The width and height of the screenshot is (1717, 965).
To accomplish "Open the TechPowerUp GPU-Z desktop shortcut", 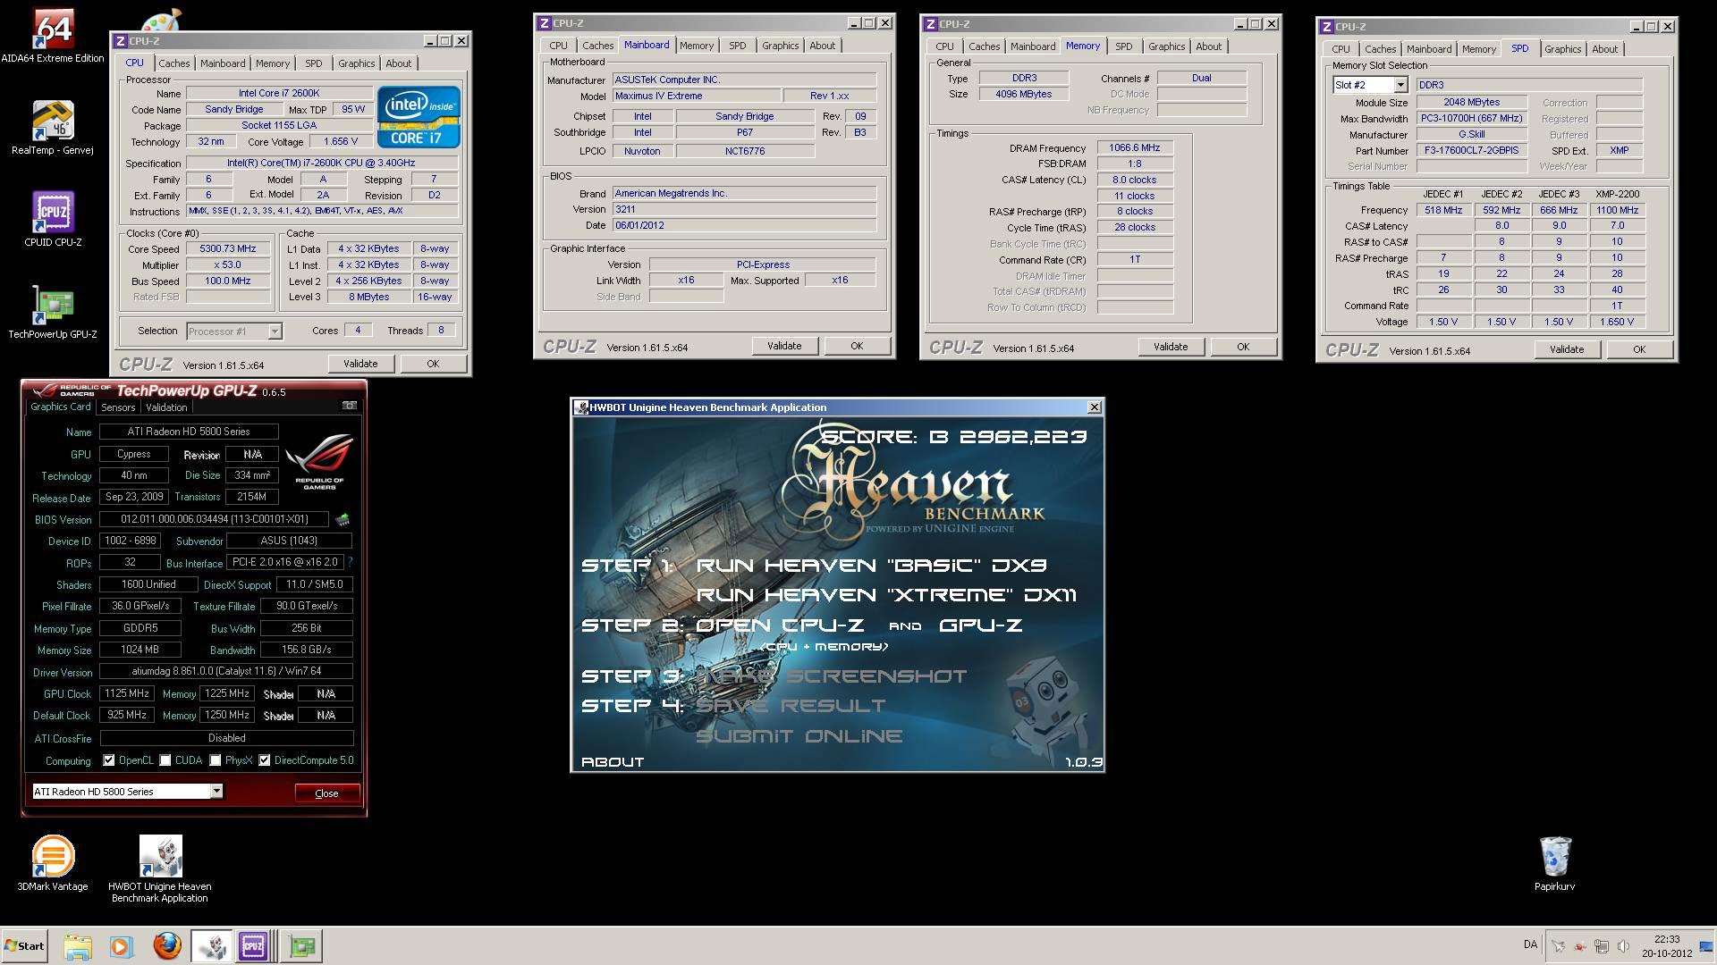I will click(53, 311).
